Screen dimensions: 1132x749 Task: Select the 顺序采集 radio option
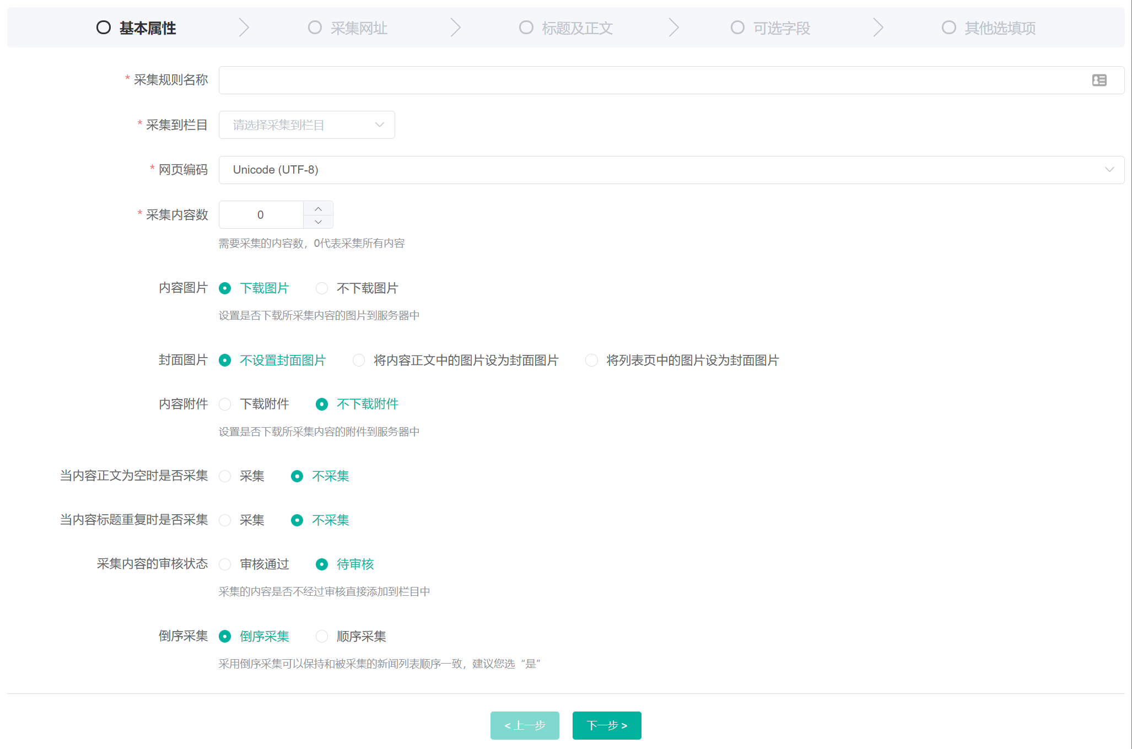[x=322, y=637]
